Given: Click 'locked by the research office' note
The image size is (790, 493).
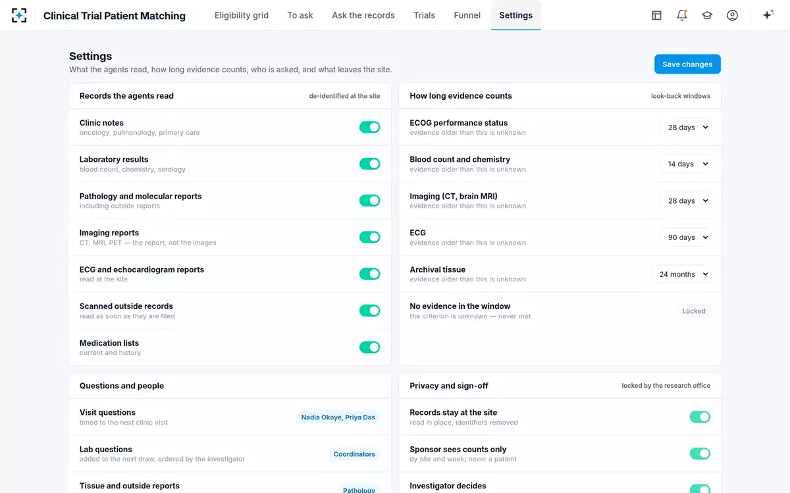Looking at the screenshot, I should click(x=666, y=386).
